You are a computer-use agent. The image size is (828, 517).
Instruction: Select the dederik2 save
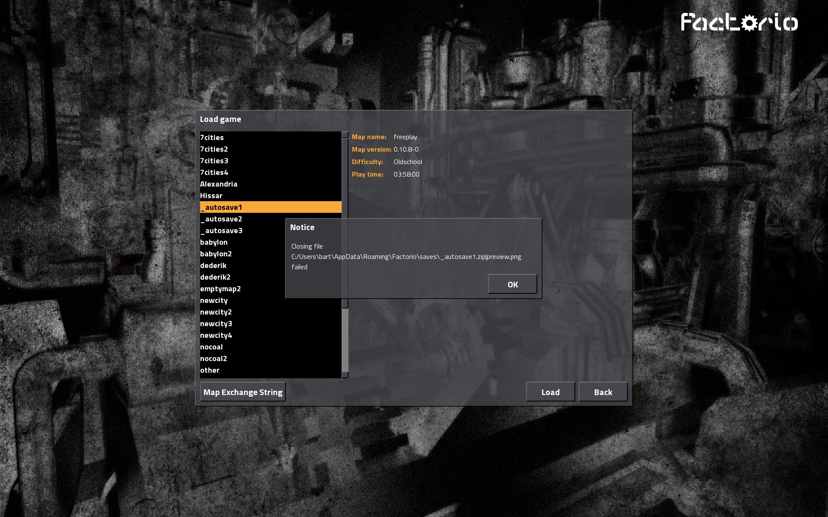click(x=242, y=277)
